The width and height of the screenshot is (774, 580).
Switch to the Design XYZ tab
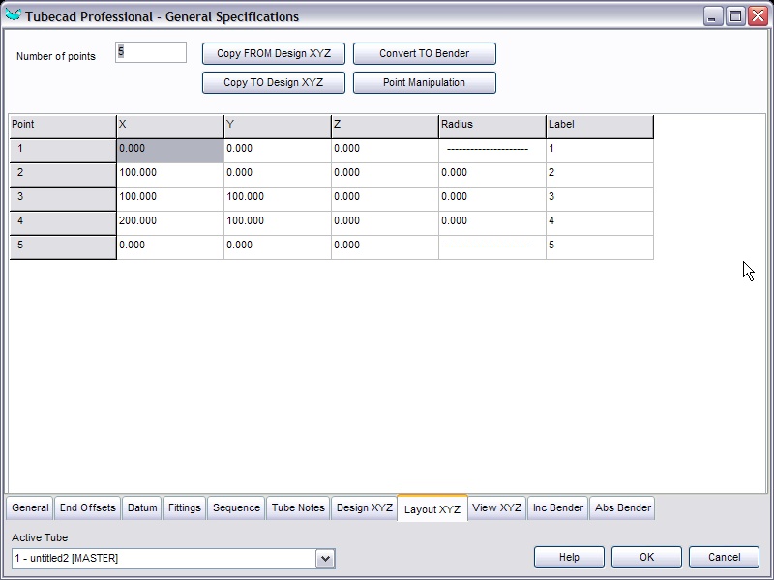pyautogui.click(x=364, y=507)
